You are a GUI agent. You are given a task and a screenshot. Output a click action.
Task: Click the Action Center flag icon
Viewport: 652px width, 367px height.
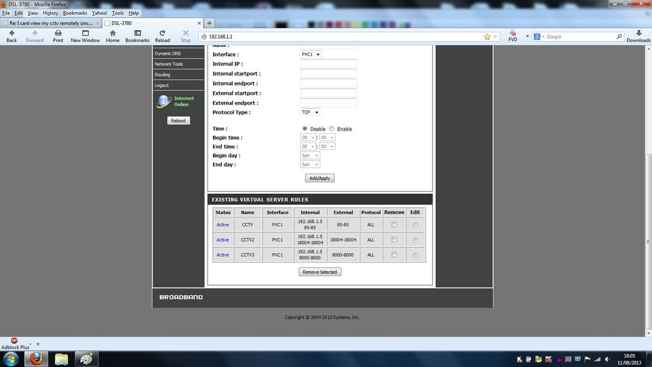pyautogui.click(x=587, y=359)
